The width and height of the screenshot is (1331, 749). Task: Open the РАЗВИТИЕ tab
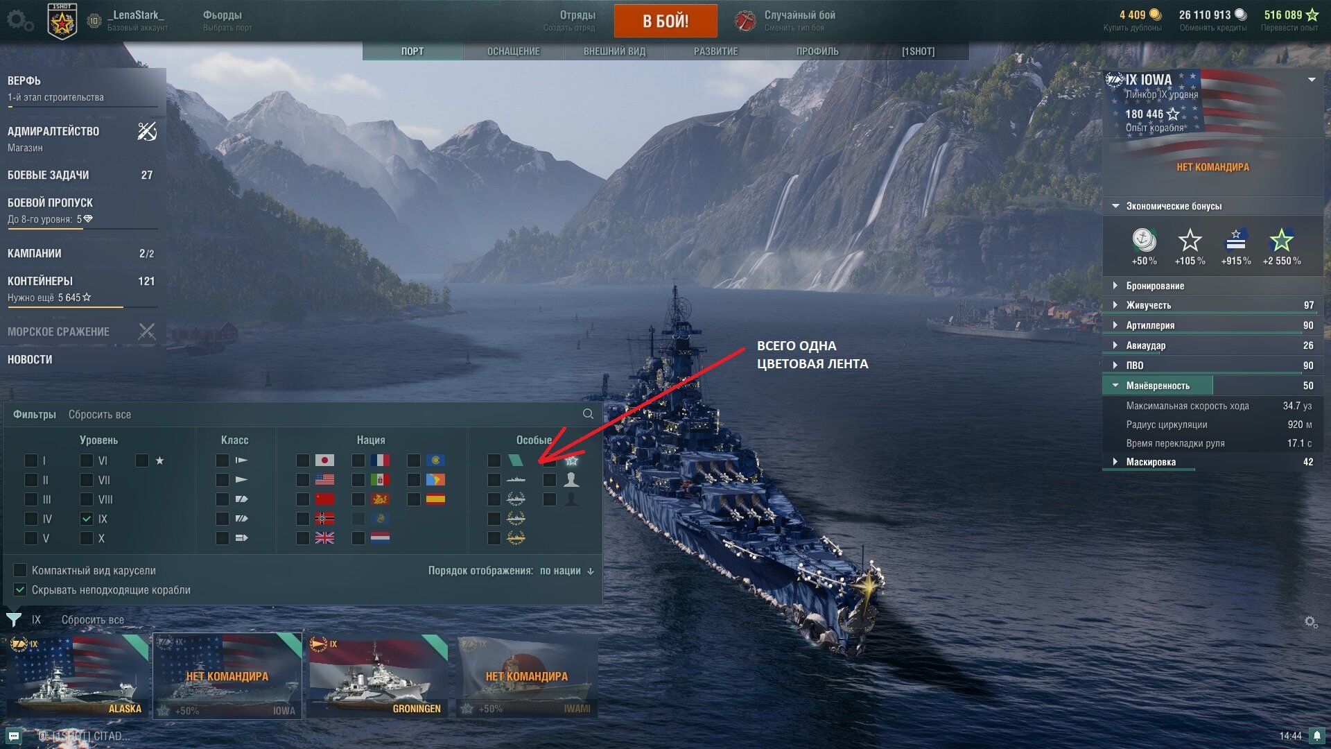(715, 51)
